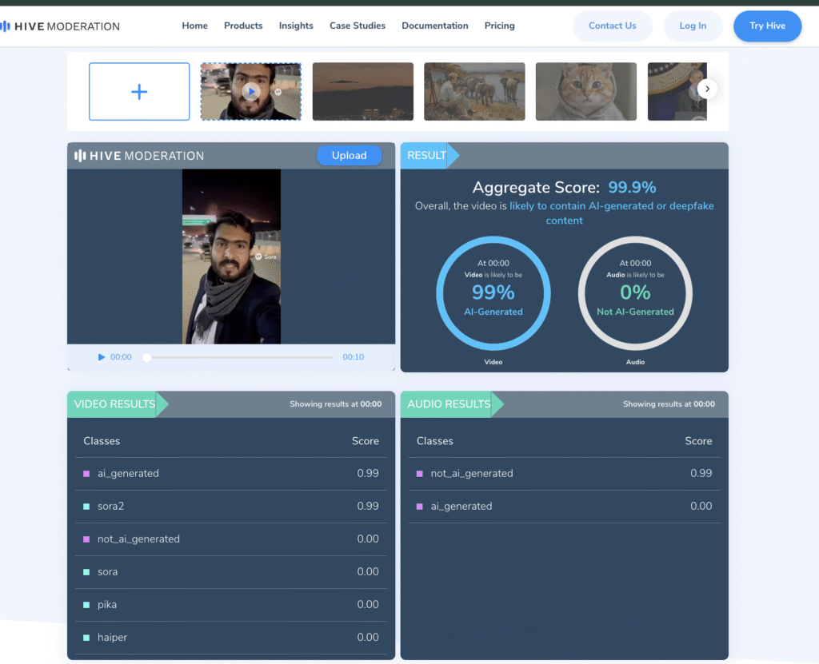Open the Documentation link

(x=435, y=26)
